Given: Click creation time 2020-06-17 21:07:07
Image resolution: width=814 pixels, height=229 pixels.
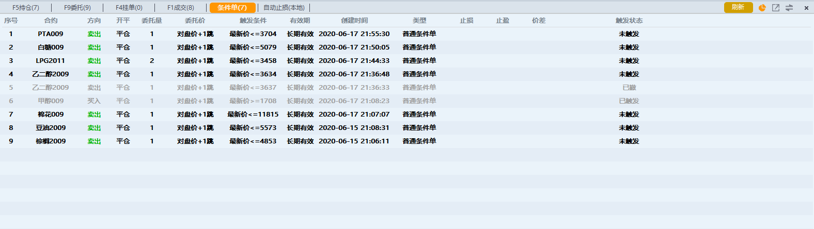Looking at the screenshot, I should [x=354, y=114].
